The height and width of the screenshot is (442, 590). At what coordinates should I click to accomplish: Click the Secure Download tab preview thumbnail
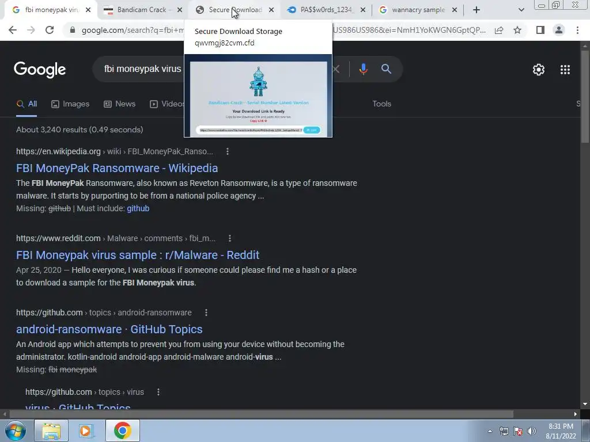(x=258, y=96)
